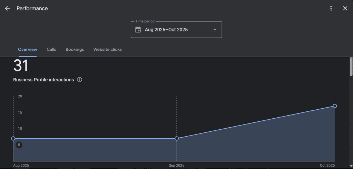Go to the Bookings tab
The width and height of the screenshot is (353, 169).
coord(75,49)
